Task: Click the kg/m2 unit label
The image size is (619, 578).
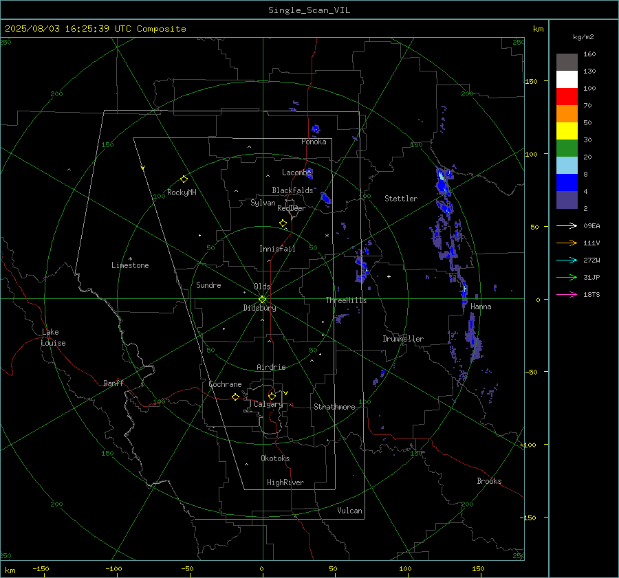Action: pyautogui.click(x=583, y=37)
